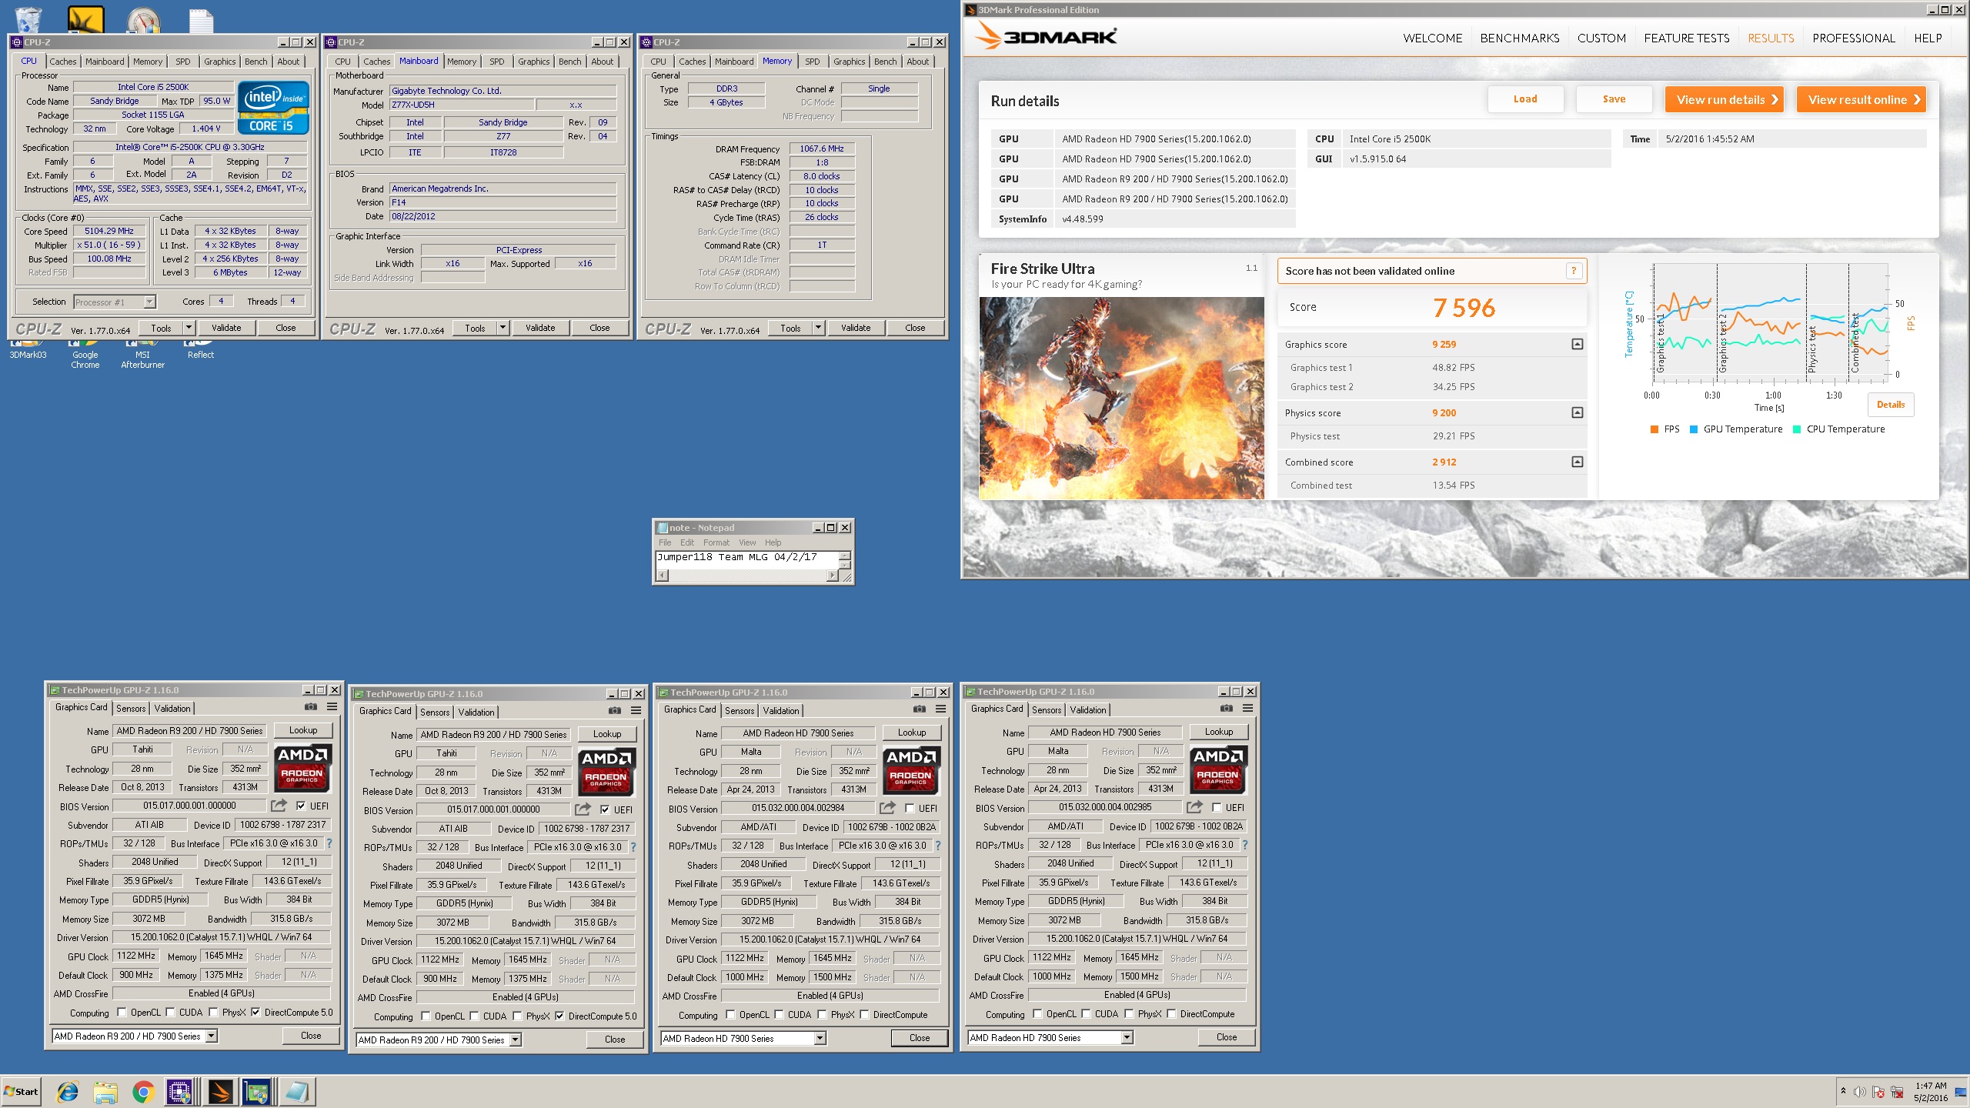1970x1108 pixels.
Task: Click Details button under the chart
Action: (x=1891, y=405)
